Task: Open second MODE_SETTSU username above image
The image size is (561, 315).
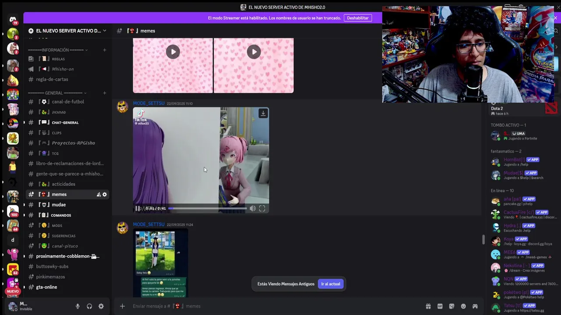Action: [149, 224]
